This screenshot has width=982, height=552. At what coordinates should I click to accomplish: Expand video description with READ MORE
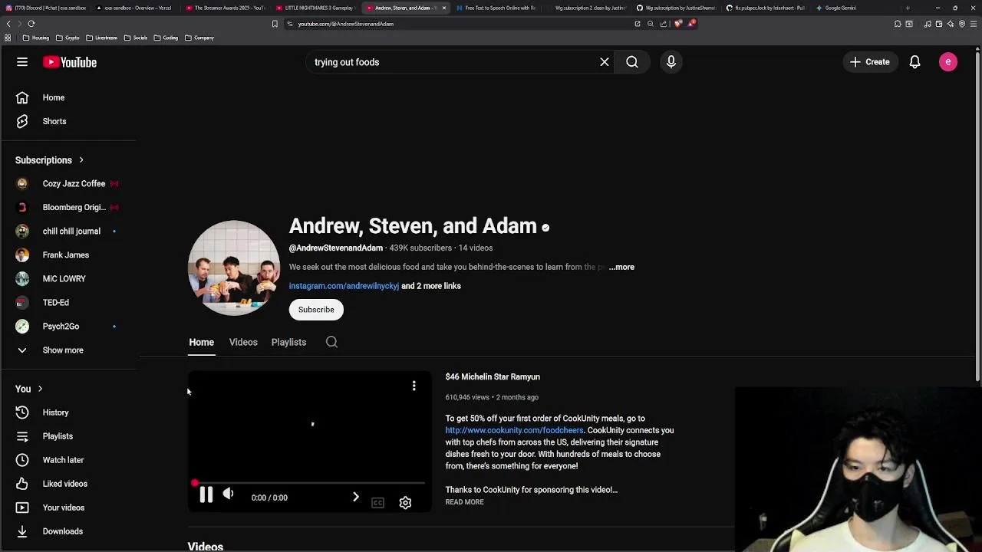[464, 502]
